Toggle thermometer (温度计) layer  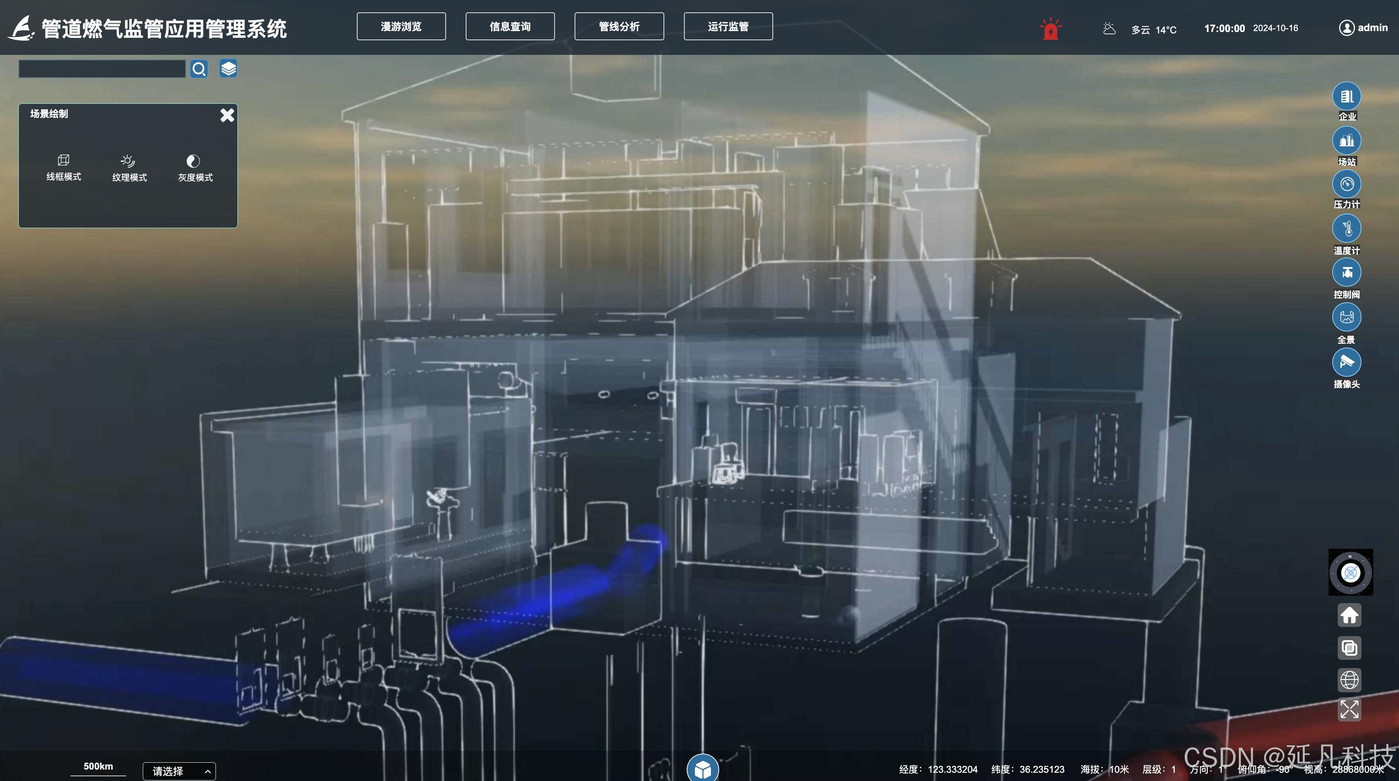click(x=1346, y=229)
